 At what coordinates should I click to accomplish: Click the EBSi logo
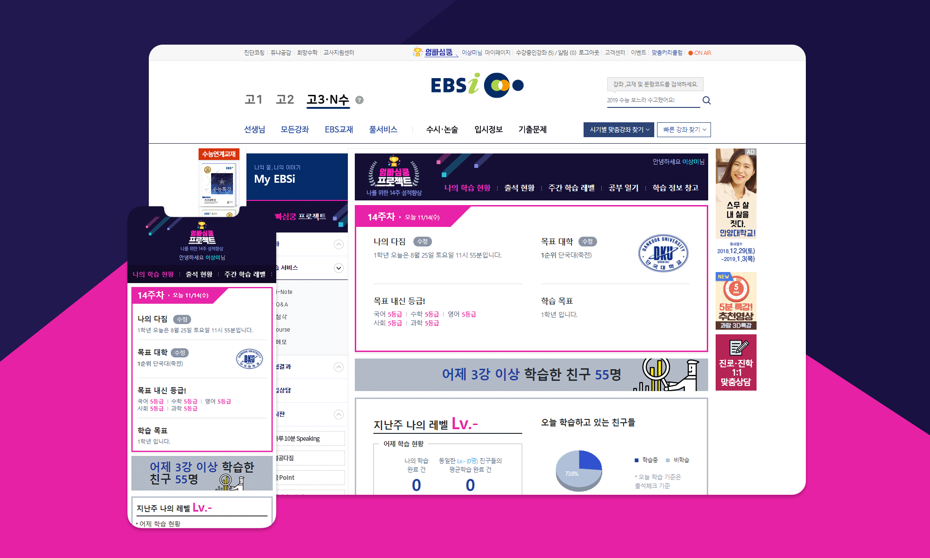click(x=477, y=85)
